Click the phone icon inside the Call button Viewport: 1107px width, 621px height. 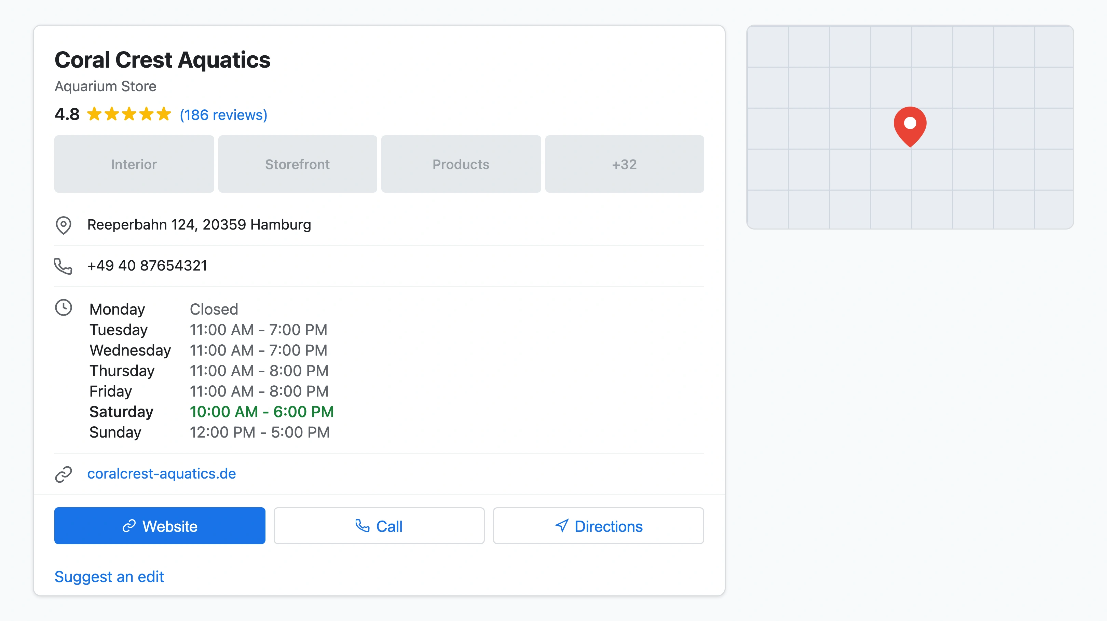click(362, 526)
